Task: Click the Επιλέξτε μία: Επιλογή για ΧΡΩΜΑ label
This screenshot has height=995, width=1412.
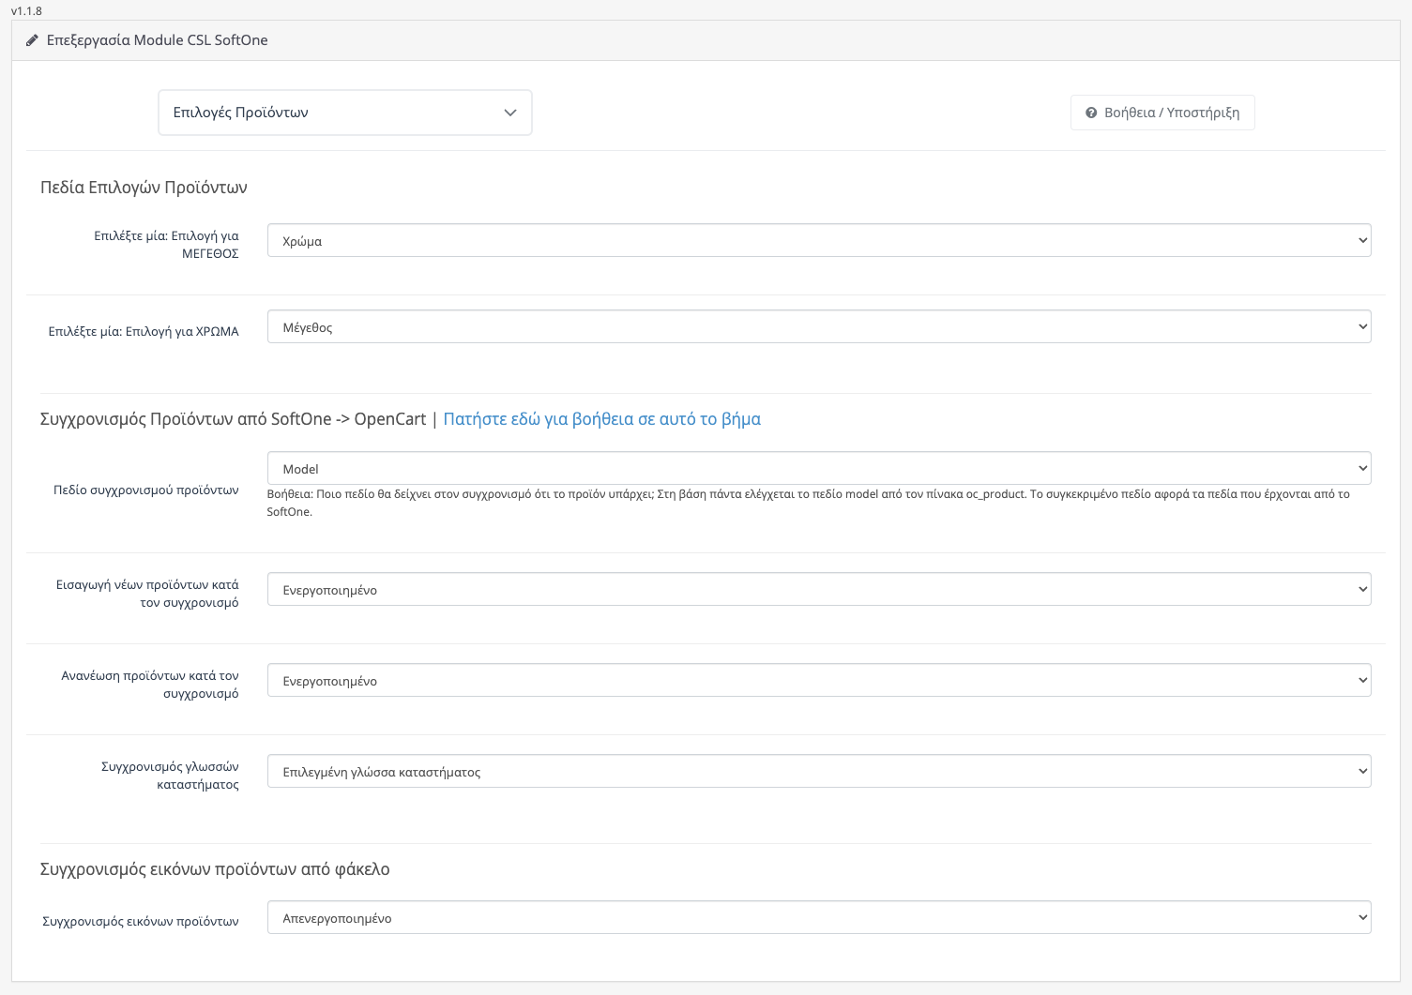Action: tap(144, 331)
